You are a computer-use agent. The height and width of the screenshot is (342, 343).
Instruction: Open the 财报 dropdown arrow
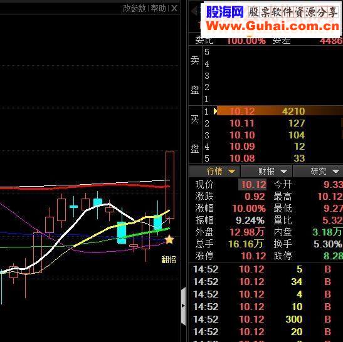coord(283,172)
